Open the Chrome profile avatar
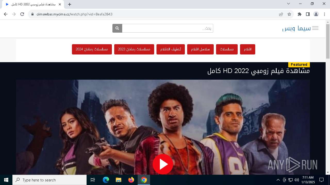Screen dimensions: 330x185 point(316,14)
